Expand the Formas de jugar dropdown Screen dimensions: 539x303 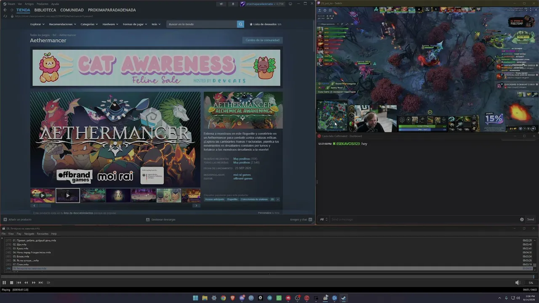coord(135,24)
